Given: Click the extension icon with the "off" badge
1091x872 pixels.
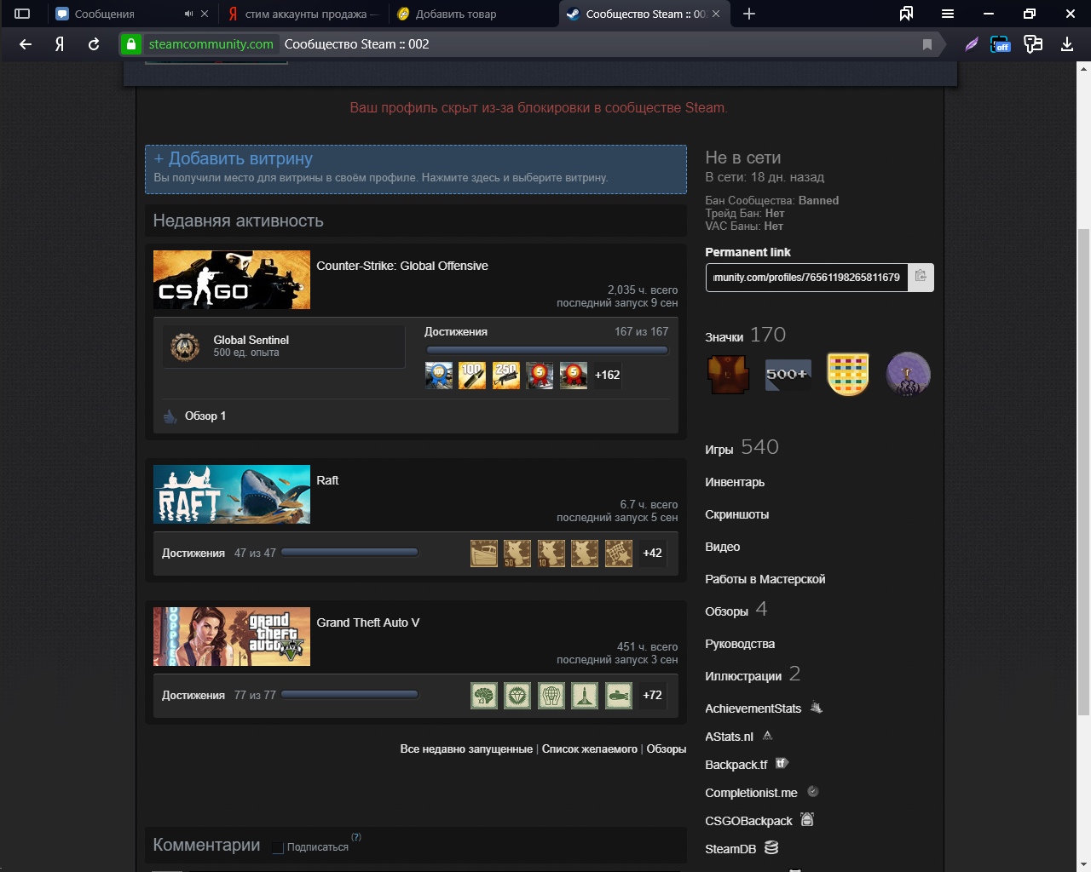Looking at the screenshot, I should point(1000,44).
